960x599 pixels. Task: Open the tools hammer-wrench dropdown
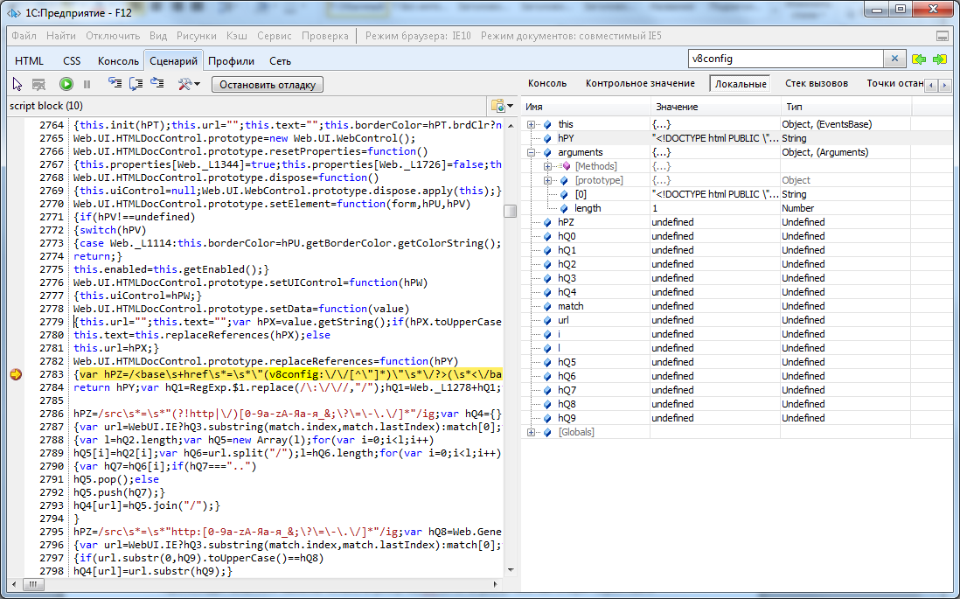[189, 84]
